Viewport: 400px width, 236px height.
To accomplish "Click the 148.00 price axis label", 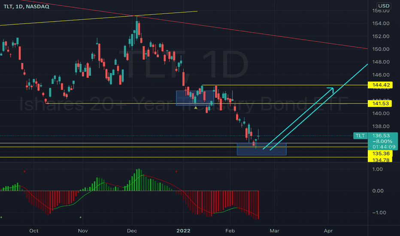I will tap(381, 62).
